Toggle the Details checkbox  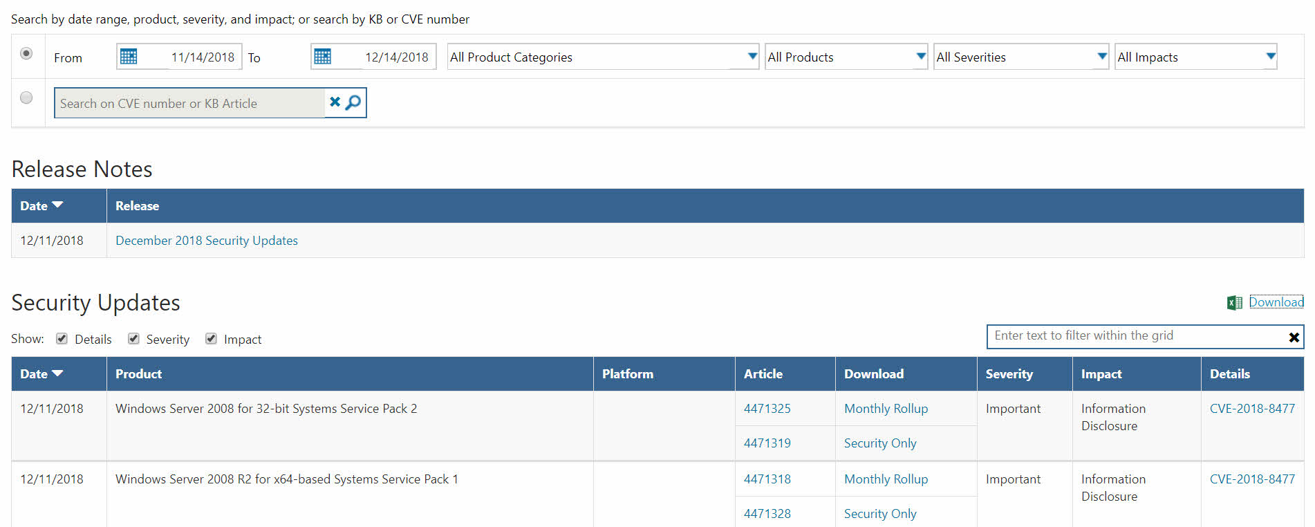click(x=62, y=338)
